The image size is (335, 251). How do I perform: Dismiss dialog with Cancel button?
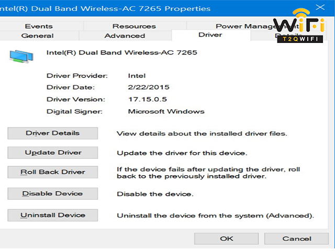(x=297, y=238)
